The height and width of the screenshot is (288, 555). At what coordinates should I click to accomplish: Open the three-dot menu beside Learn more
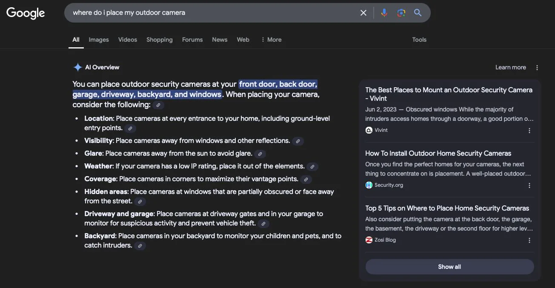tap(537, 67)
